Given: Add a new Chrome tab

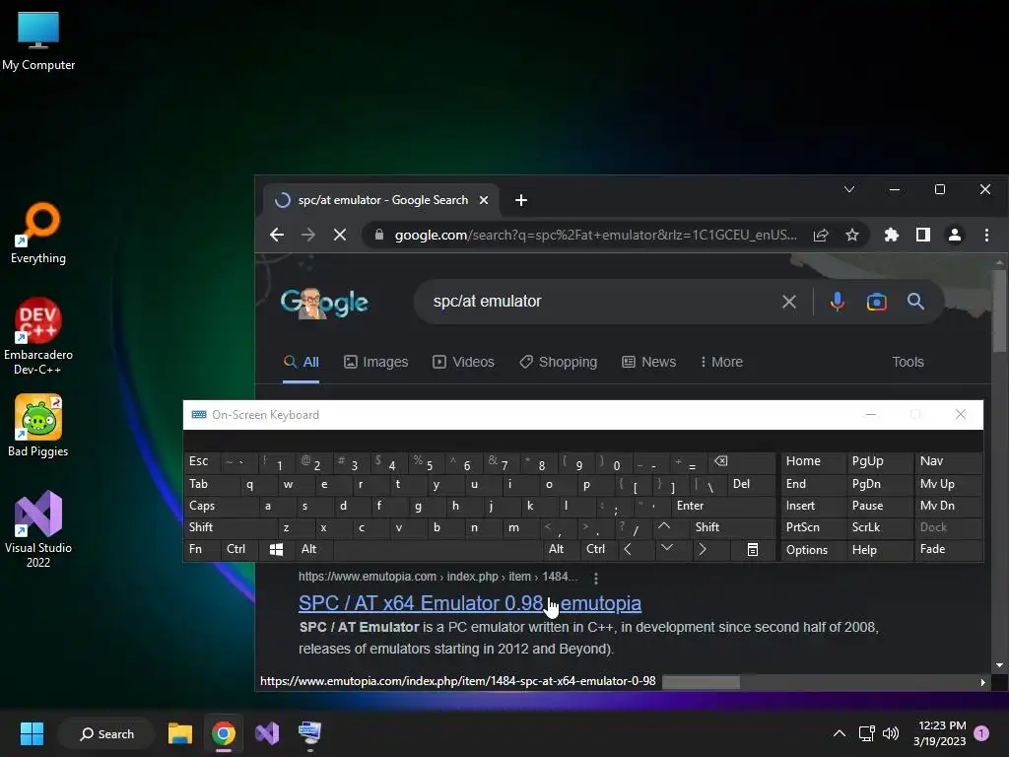Looking at the screenshot, I should click(521, 200).
